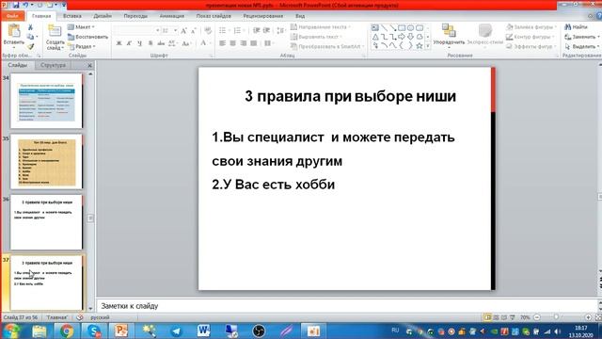Click the Восстановить (Reset) slide button
Viewport: 602px width, 339px height.
(x=87, y=37)
